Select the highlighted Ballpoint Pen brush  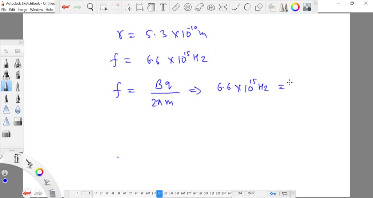[6, 86]
